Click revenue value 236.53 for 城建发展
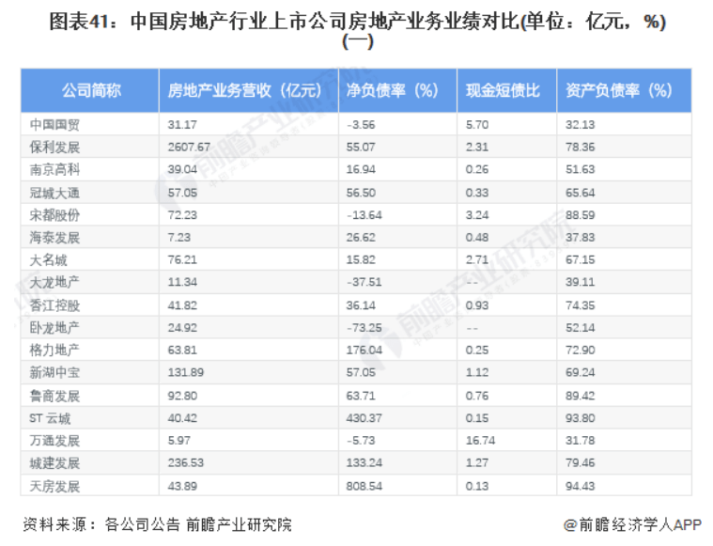 pos(185,462)
